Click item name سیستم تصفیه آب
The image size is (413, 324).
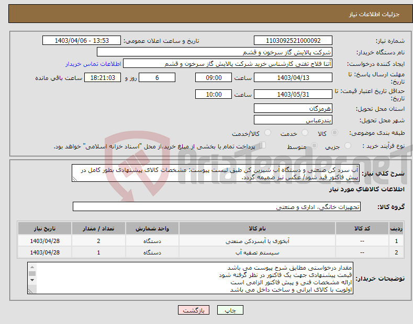pos(258,253)
